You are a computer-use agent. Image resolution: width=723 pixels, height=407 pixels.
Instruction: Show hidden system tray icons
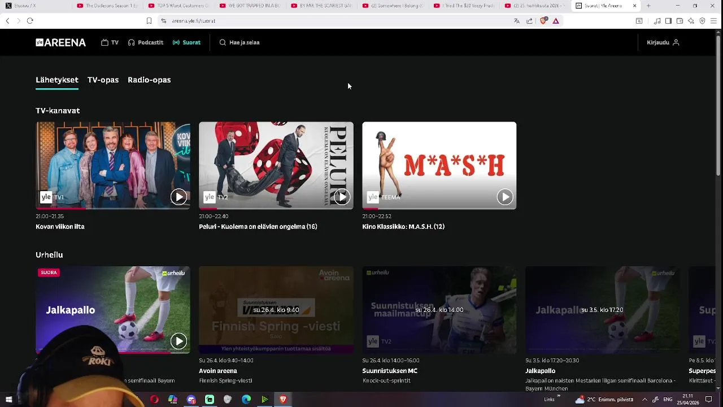pos(644,400)
